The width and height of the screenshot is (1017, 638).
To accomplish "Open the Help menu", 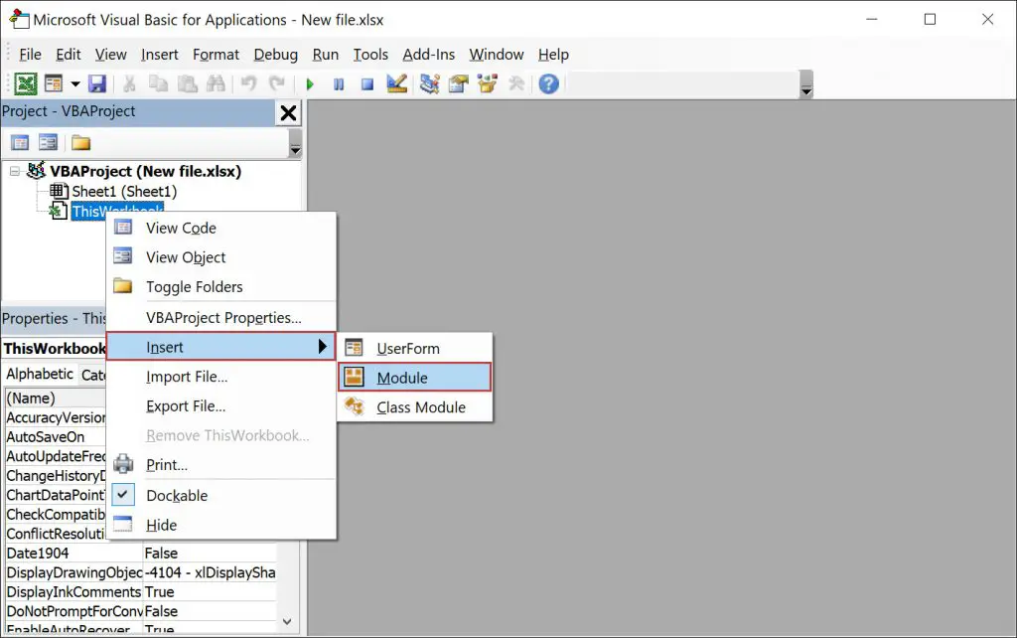I will coord(553,55).
